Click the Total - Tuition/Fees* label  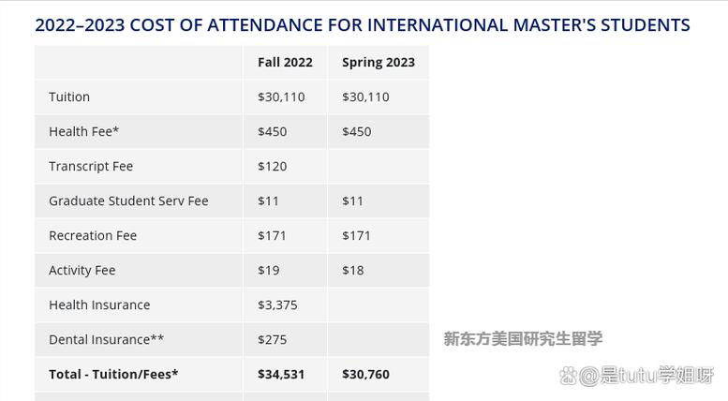pos(113,374)
